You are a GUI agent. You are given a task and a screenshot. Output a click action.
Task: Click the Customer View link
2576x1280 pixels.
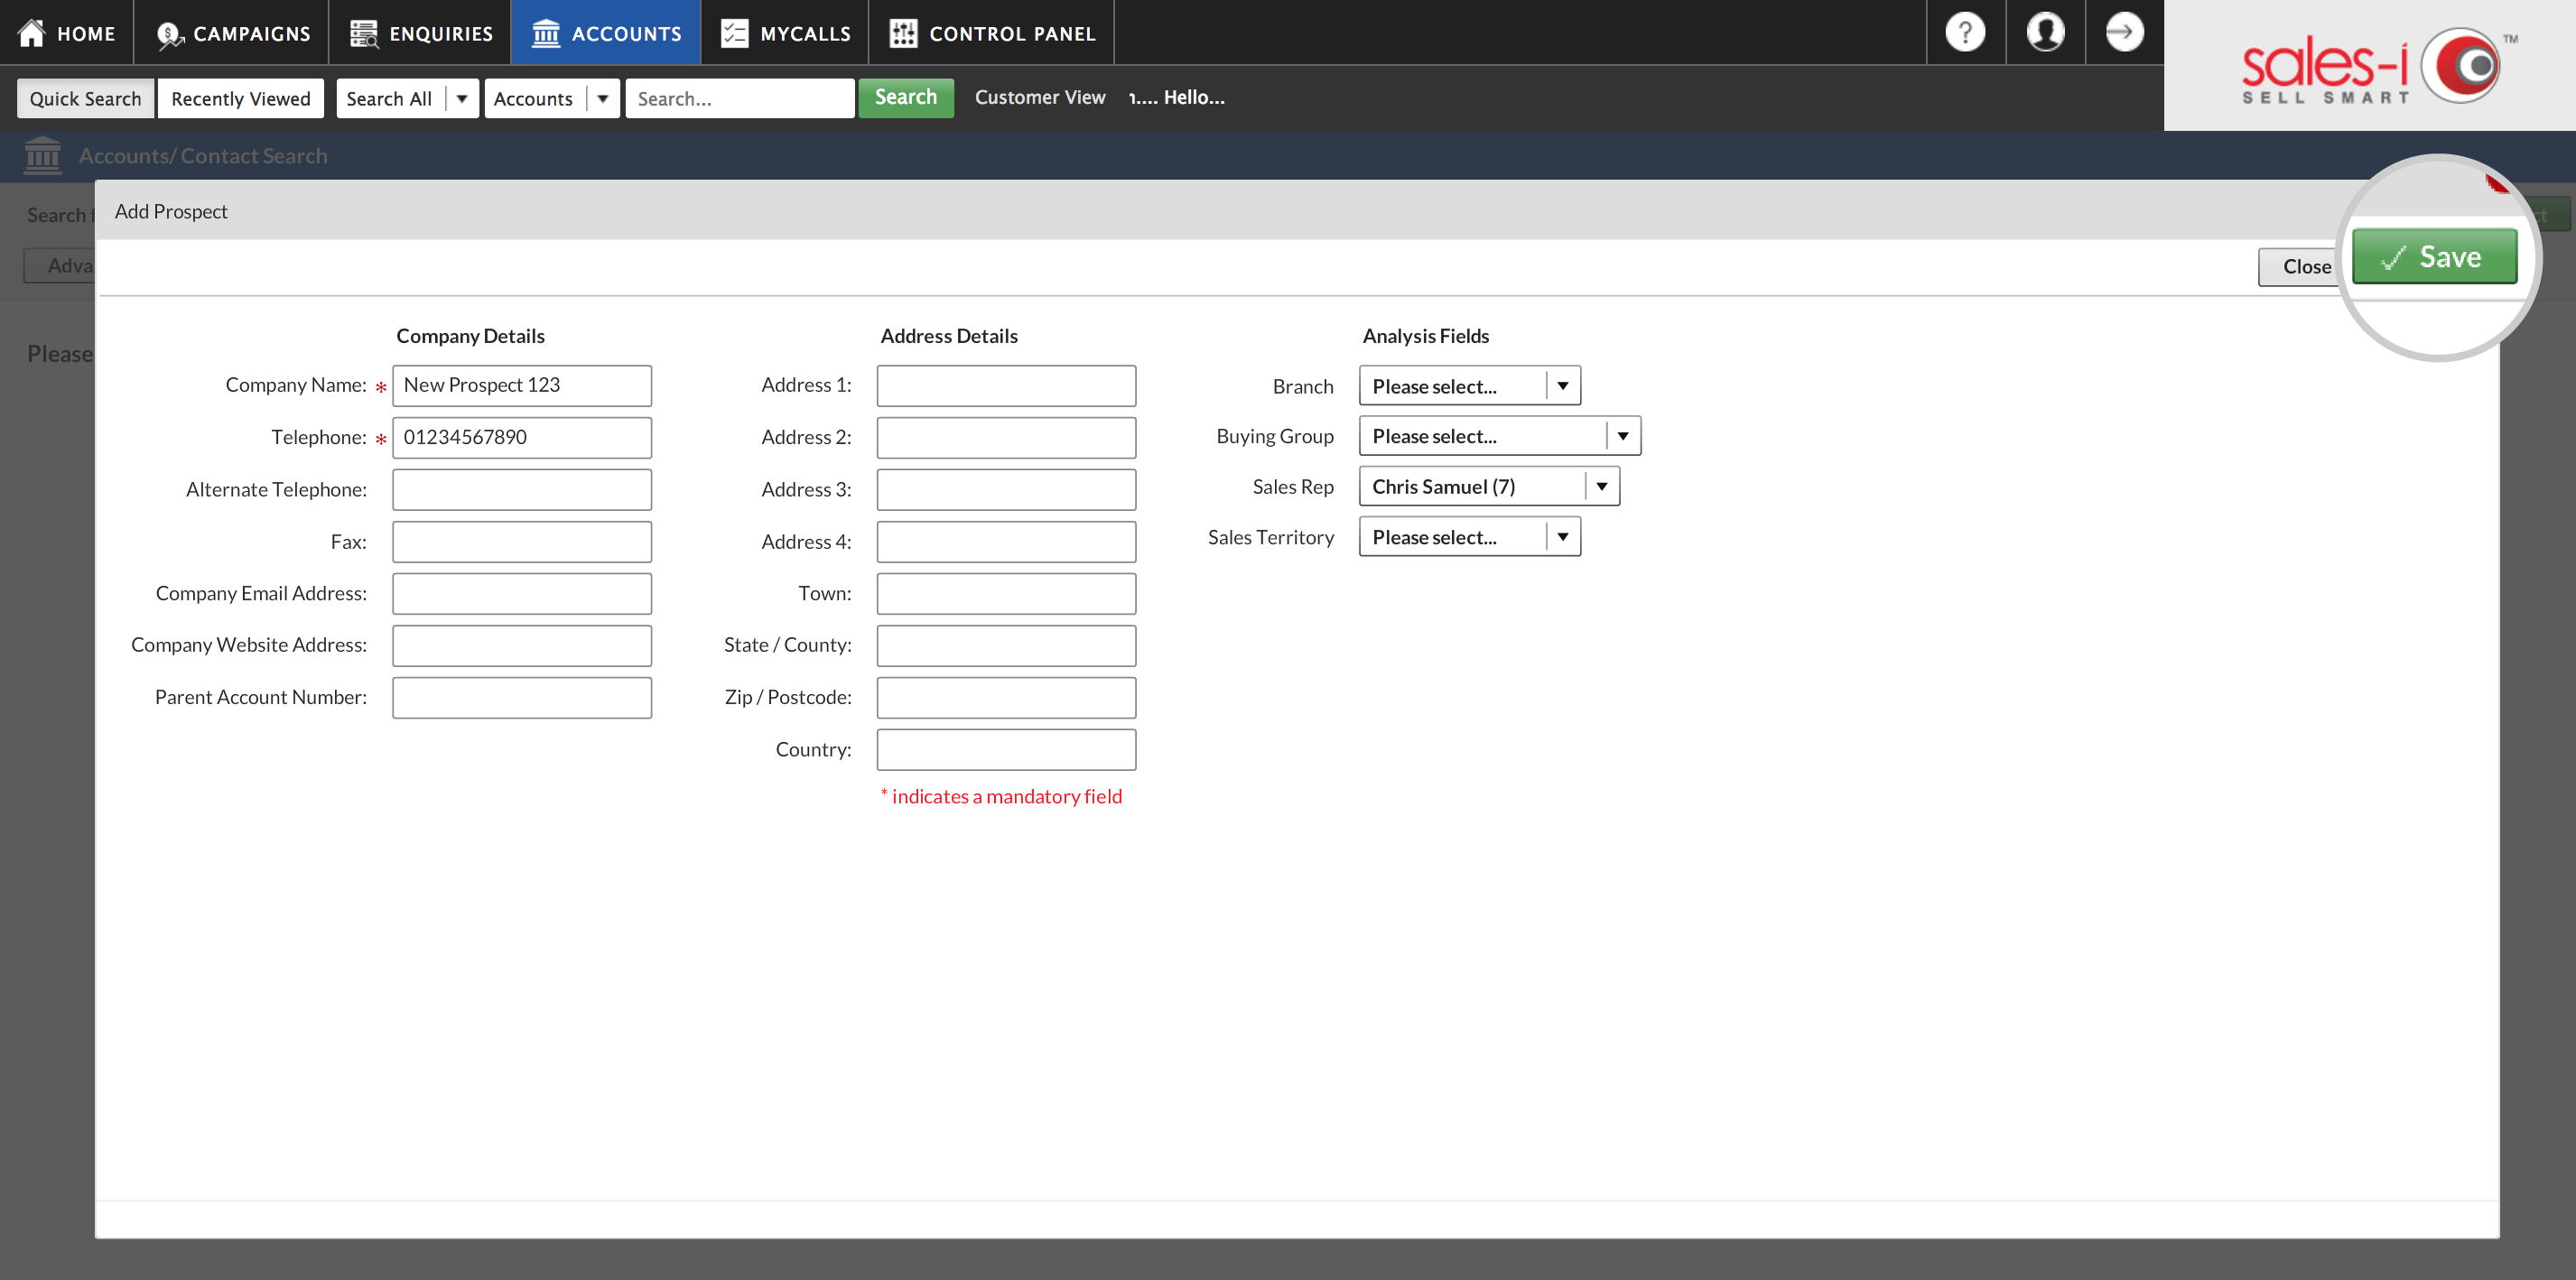(1040, 97)
